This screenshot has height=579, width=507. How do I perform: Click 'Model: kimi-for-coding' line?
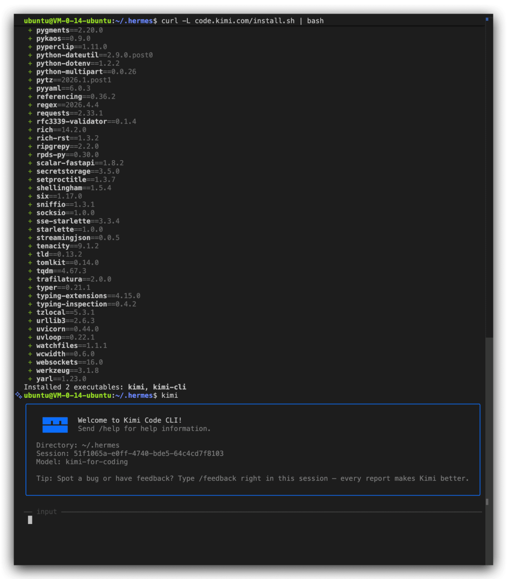(x=82, y=462)
